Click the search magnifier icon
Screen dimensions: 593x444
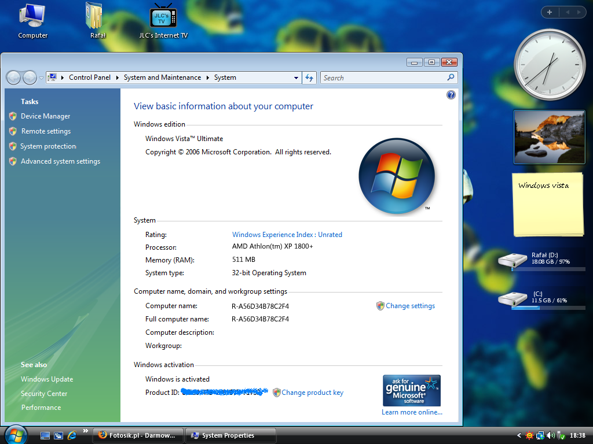pos(451,77)
